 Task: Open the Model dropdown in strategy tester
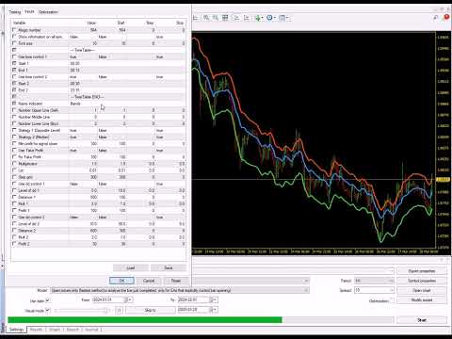coord(306,290)
